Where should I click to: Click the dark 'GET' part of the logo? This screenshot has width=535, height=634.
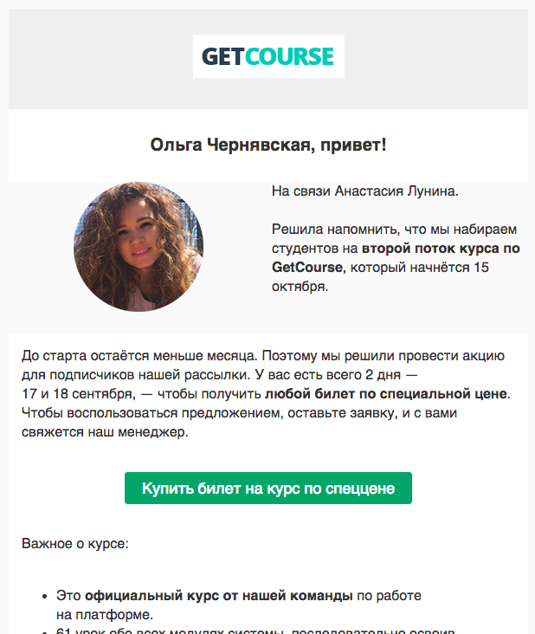[x=222, y=56]
